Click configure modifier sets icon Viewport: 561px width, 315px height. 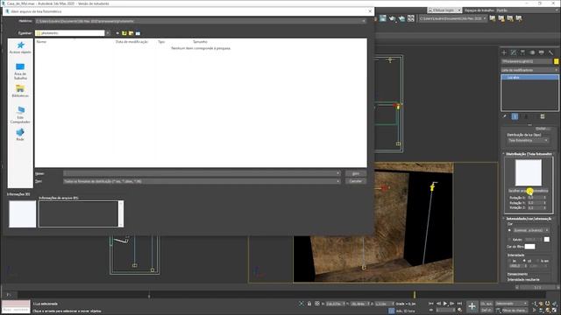[x=543, y=116]
